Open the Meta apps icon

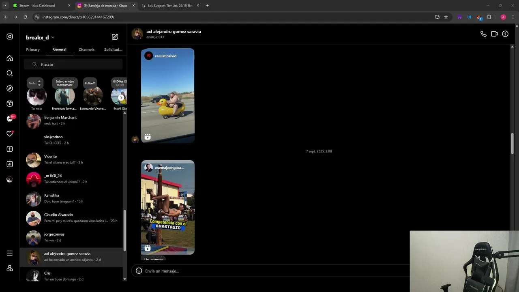[x=10, y=268]
